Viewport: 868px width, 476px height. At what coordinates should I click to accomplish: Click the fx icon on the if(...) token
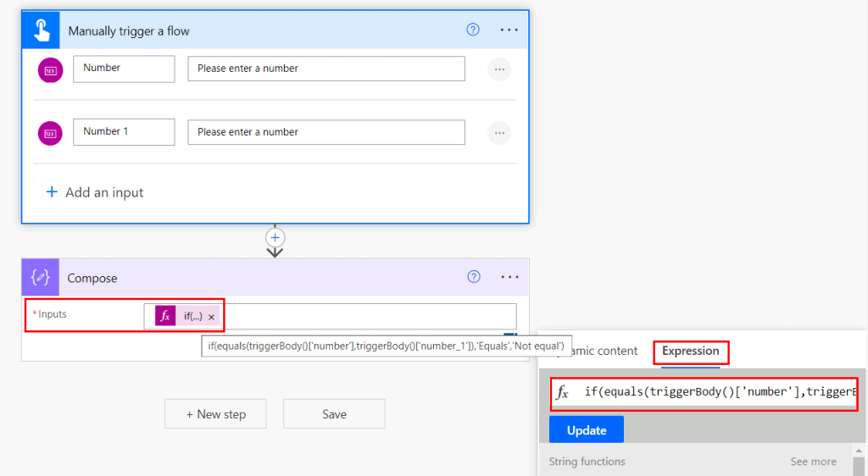165,316
